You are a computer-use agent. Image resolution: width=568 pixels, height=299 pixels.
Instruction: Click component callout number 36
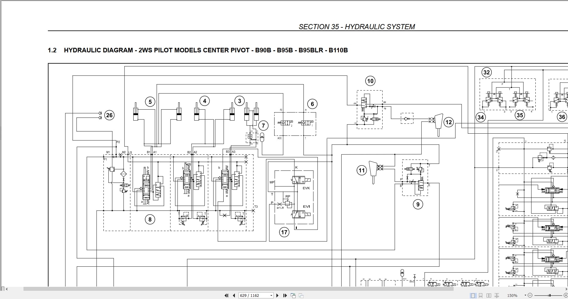pyautogui.click(x=562, y=117)
